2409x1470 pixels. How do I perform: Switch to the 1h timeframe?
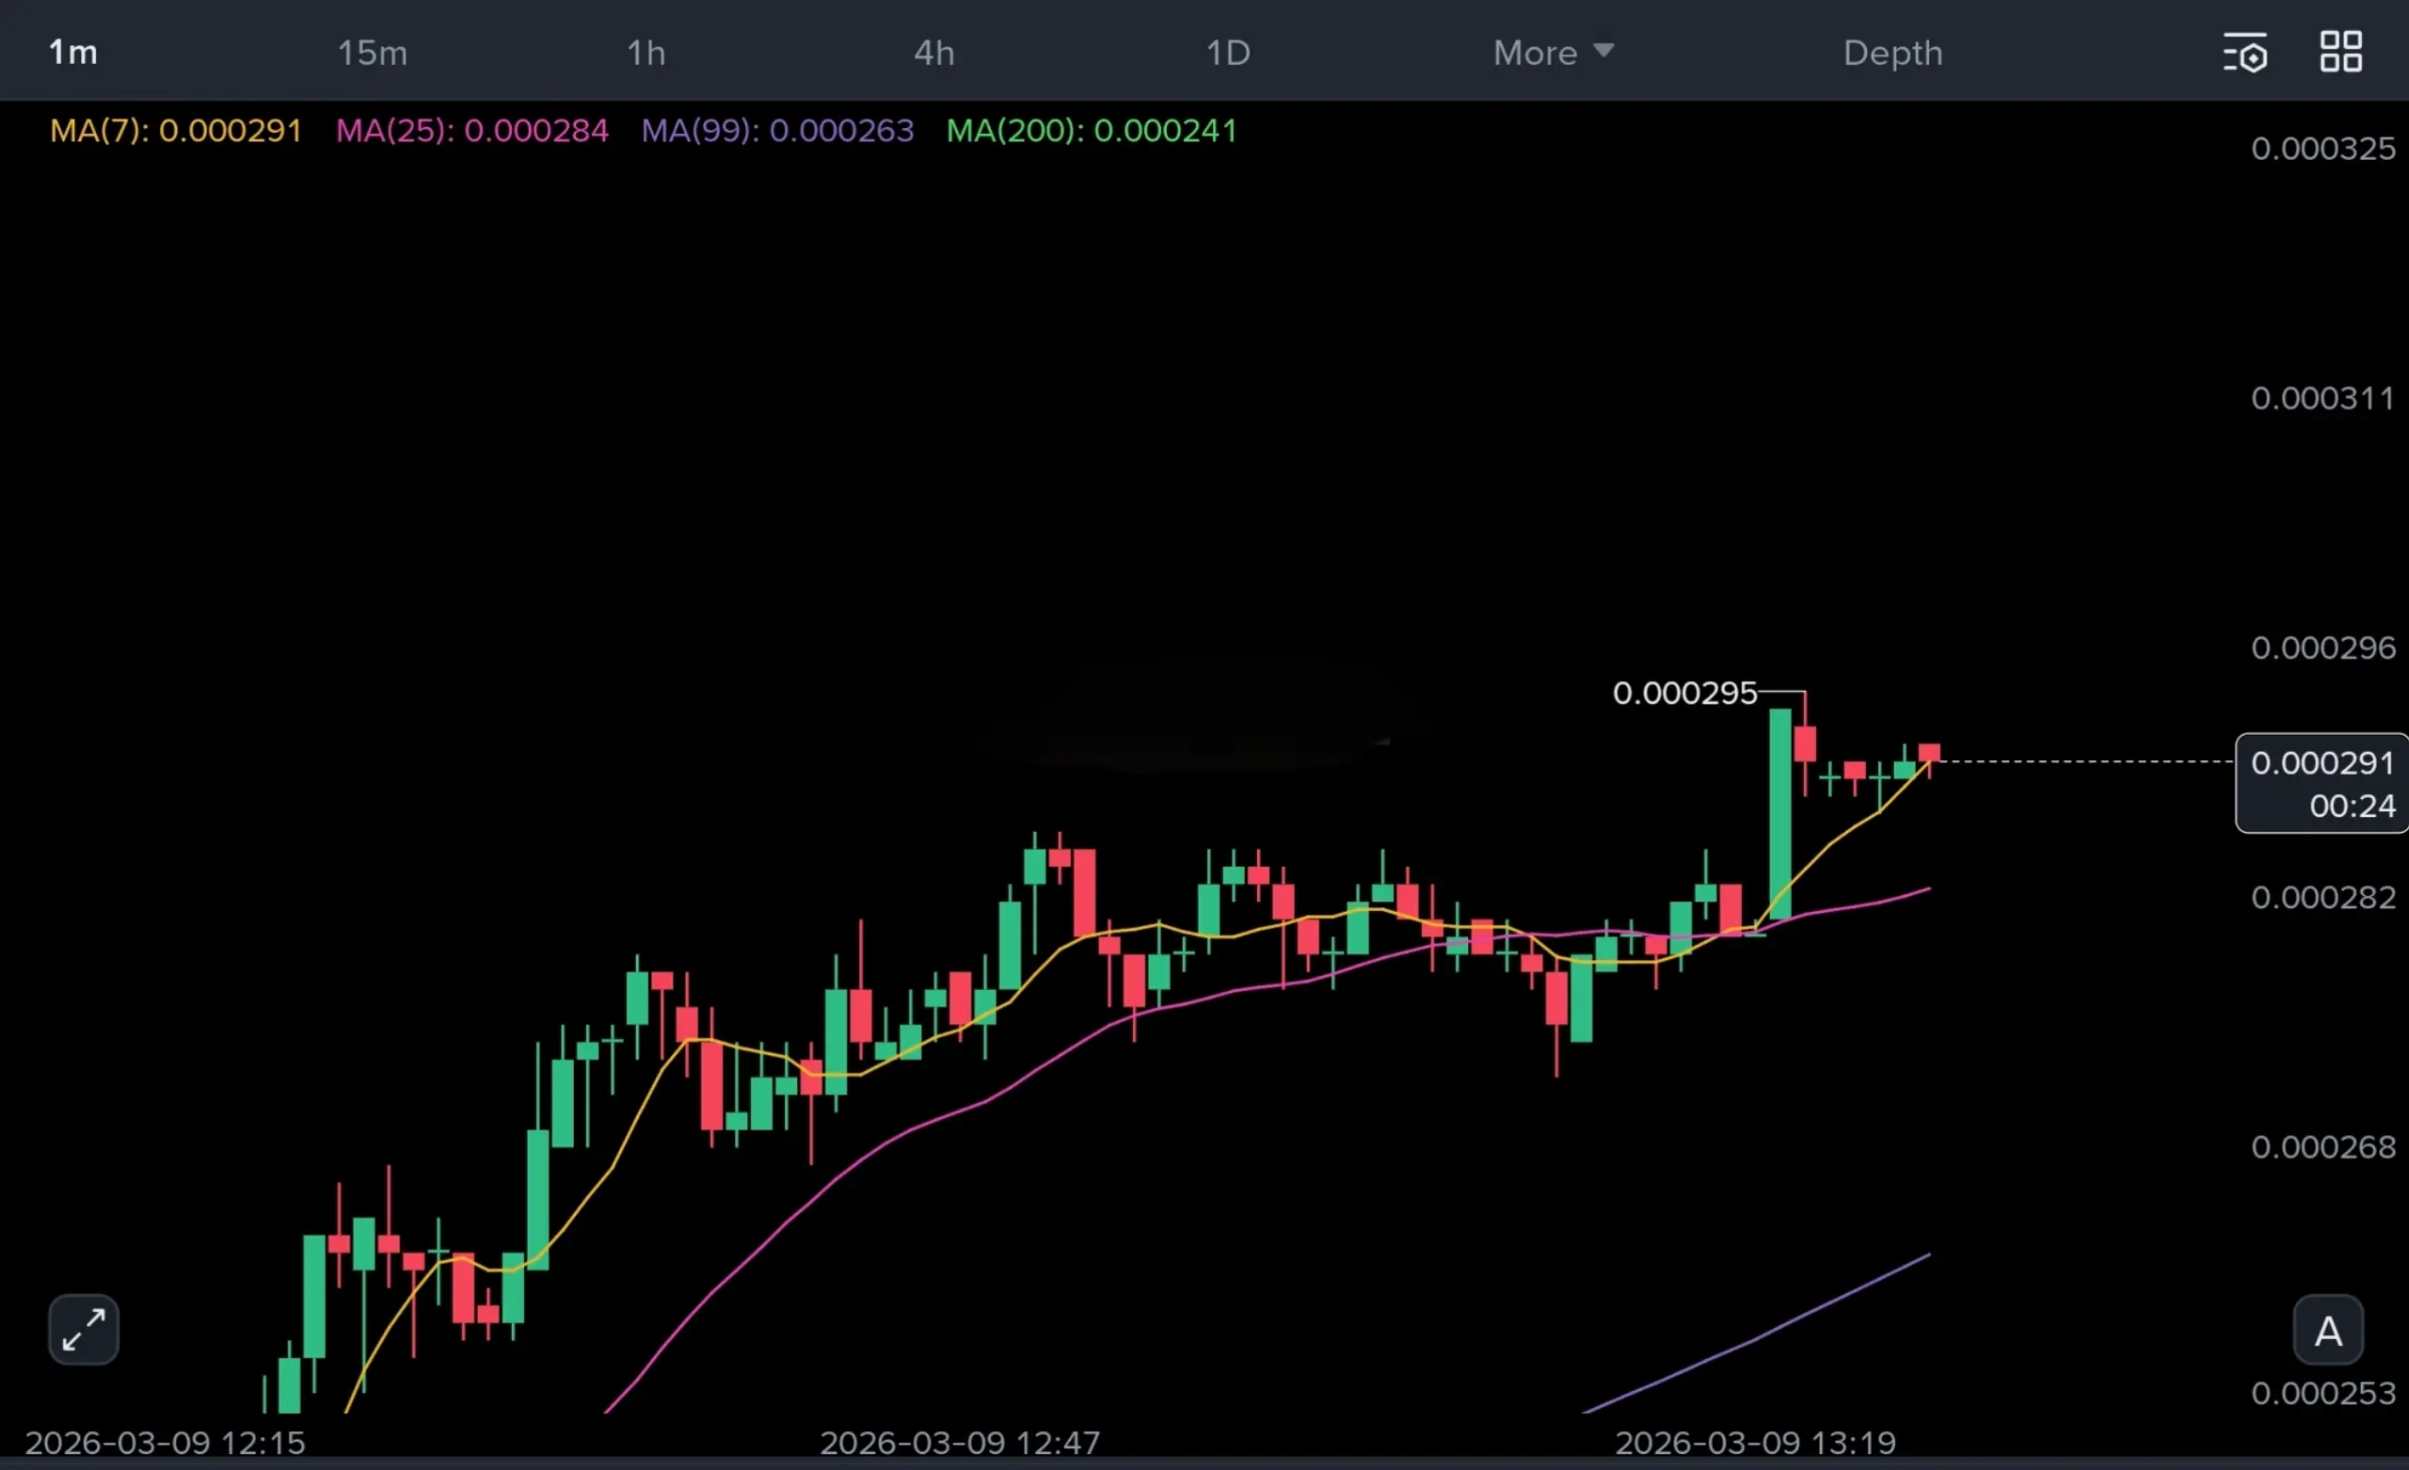646,53
